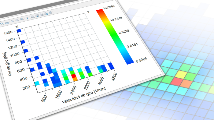Click the blue arrow export icon
Viewport: 214px width, 120px height.
pyautogui.click(x=50, y=12)
